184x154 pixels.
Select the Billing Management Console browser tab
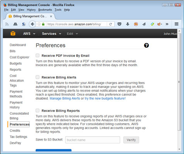pos(30,16)
